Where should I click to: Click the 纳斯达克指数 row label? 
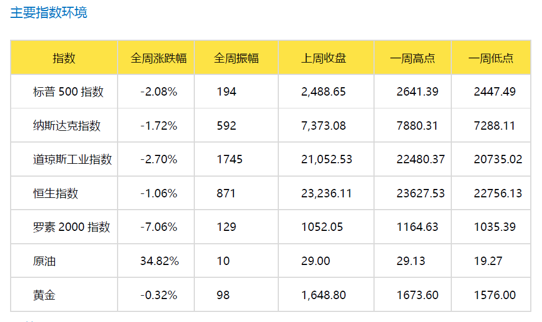click(x=67, y=126)
